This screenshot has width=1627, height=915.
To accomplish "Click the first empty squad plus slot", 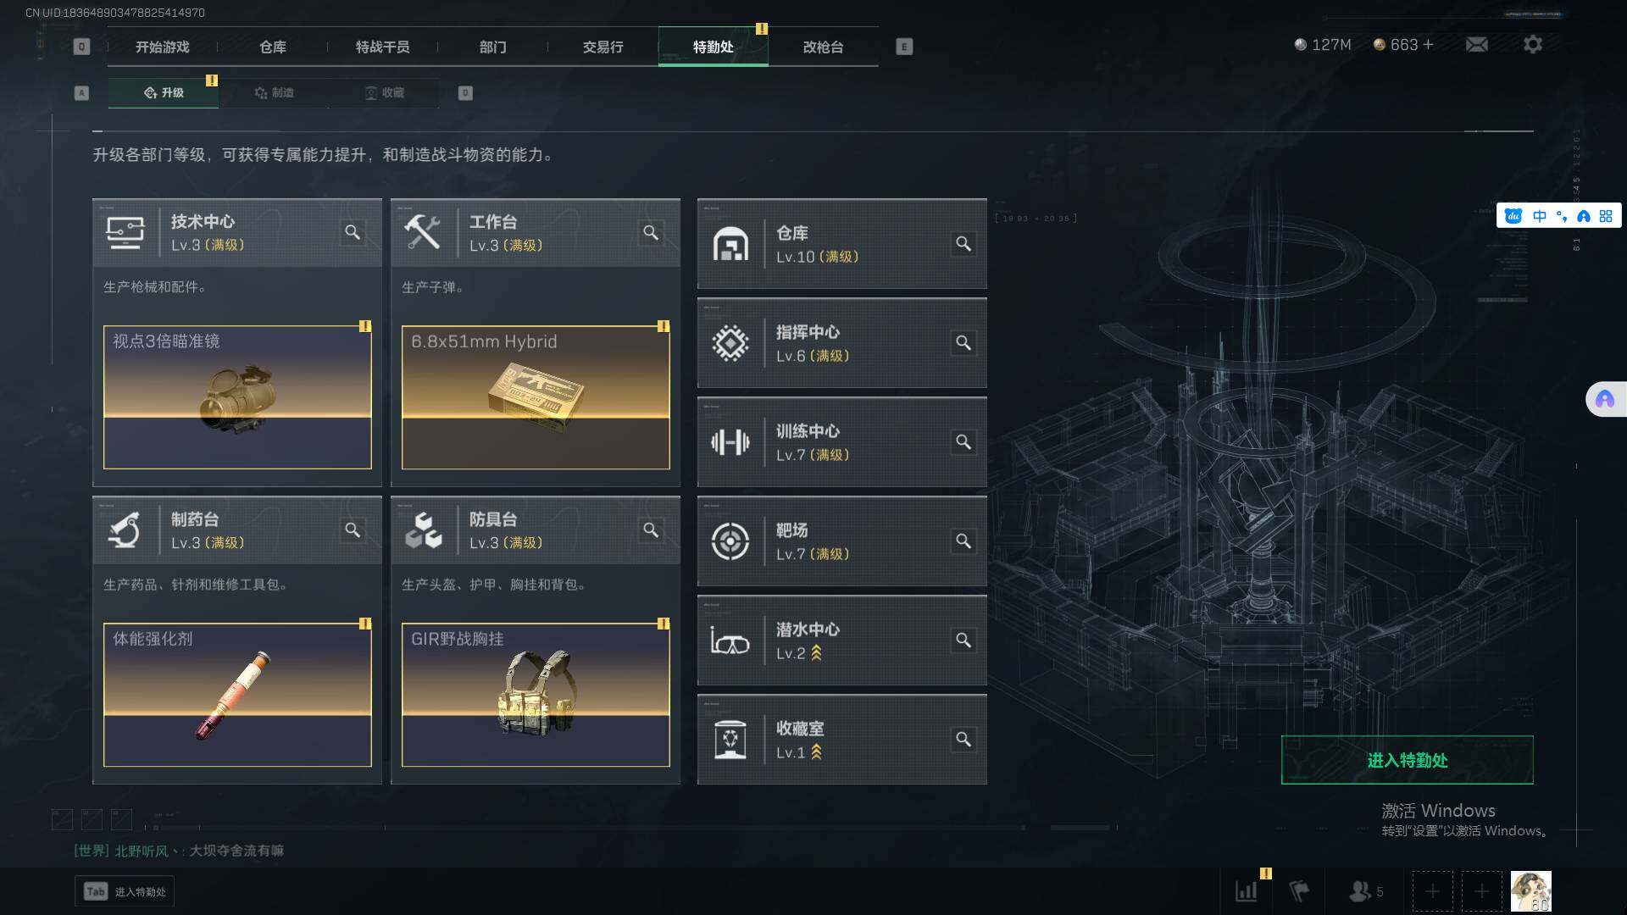I will (1432, 891).
